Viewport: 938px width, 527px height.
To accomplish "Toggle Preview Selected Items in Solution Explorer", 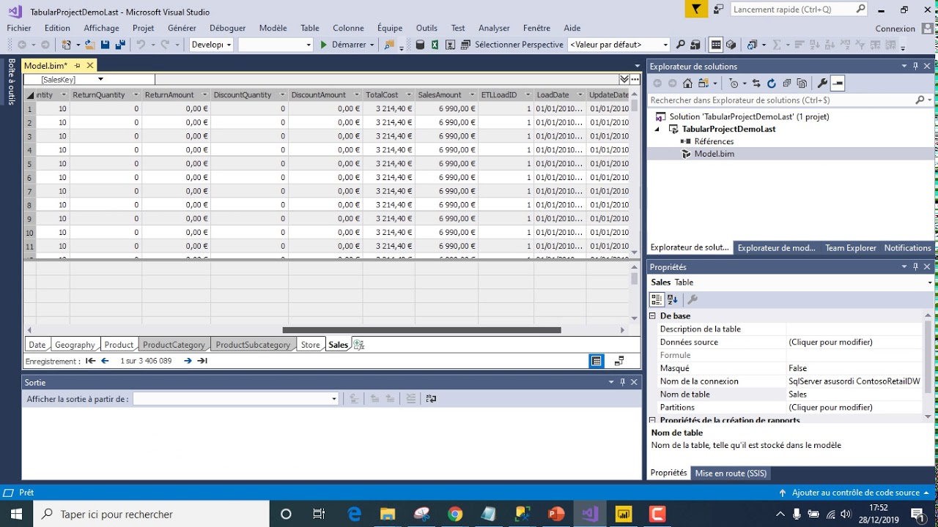I will coord(837,83).
